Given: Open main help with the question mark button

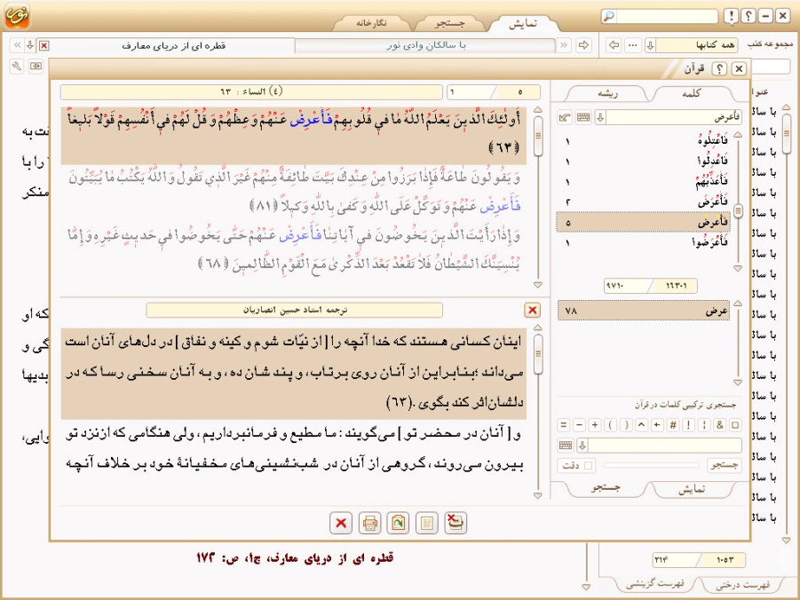Looking at the screenshot, I should tap(749, 16).
